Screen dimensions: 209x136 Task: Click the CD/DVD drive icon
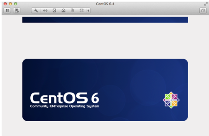63,11
